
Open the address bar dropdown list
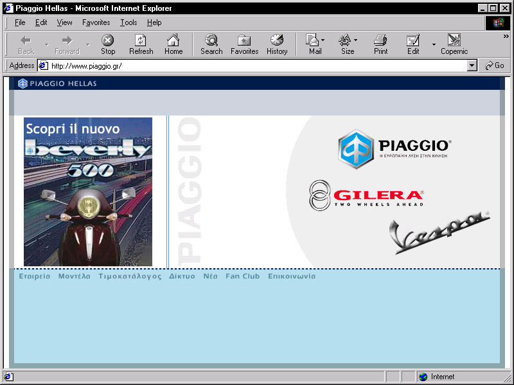coord(472,66)
